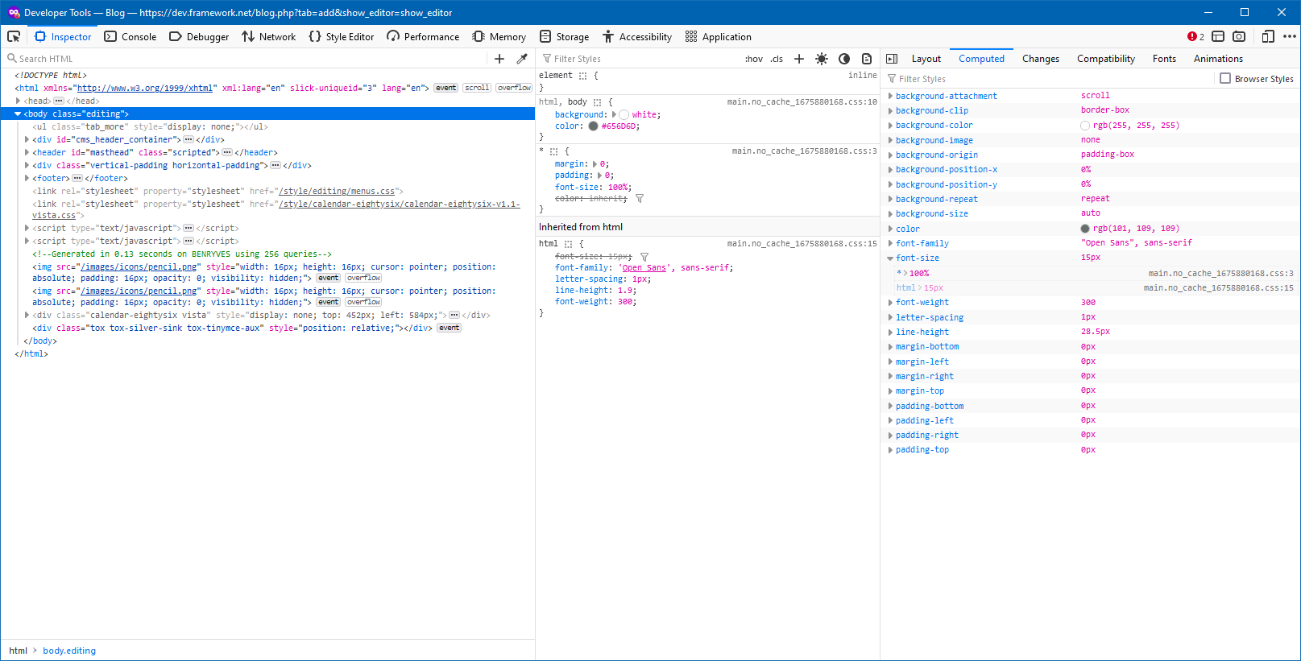
Task: Toggle light color scheme simulation
Action: (822, 59)
